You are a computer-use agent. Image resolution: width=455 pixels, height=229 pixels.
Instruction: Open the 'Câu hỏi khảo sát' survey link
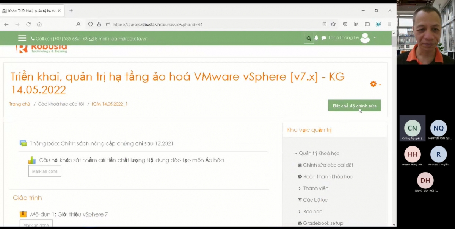pos(131,160)
